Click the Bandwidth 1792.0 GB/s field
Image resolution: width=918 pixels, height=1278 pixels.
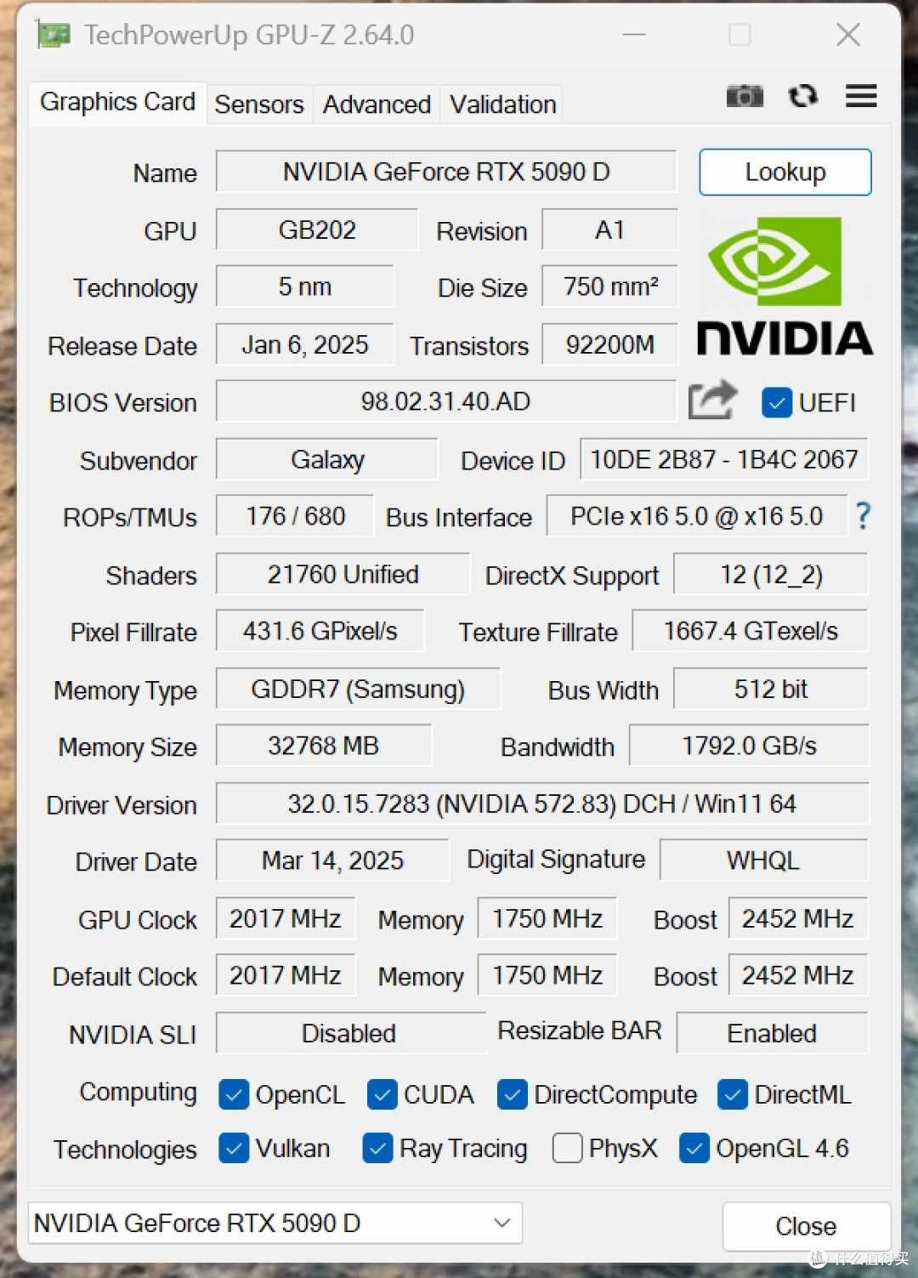pos(749,746)
